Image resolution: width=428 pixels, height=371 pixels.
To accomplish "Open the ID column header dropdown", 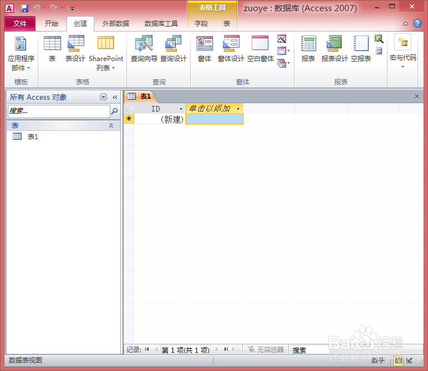I will point(181,109).
